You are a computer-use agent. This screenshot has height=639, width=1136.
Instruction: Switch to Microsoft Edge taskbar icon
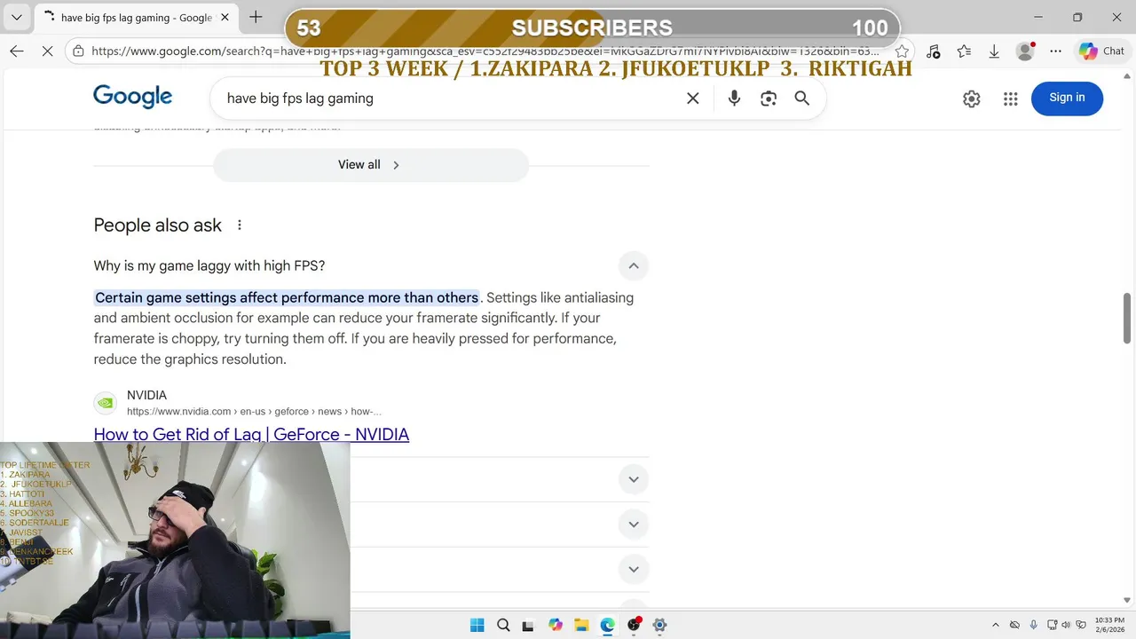click(x=607, y=625)
